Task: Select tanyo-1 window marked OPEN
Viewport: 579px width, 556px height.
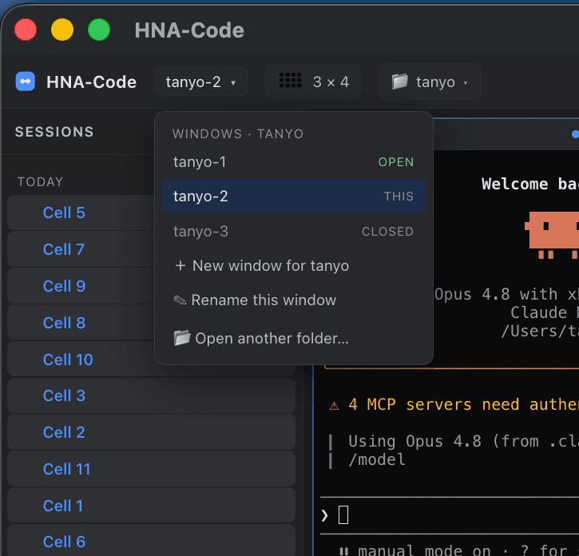Action: point(294,162)
